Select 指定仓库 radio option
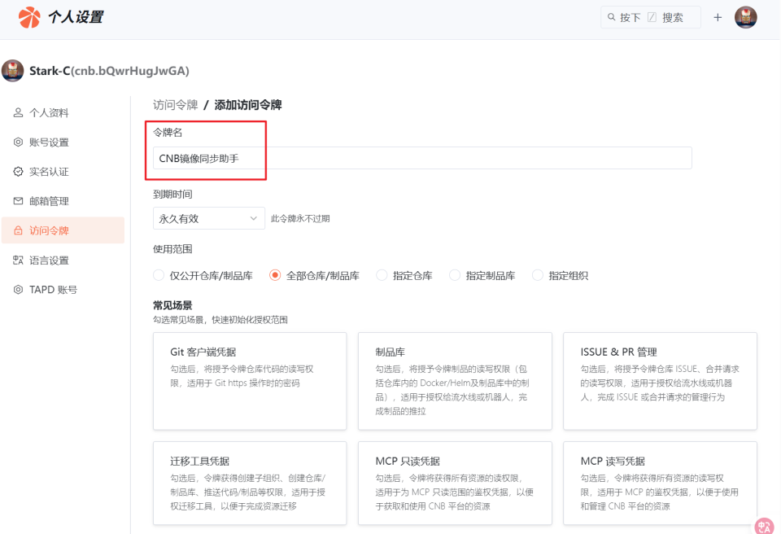Image resolution: width=781 pixels, height=534 pixels. [382, 275]
